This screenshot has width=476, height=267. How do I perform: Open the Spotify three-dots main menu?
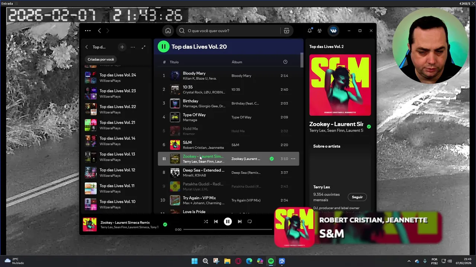click(x=88, y=31)
